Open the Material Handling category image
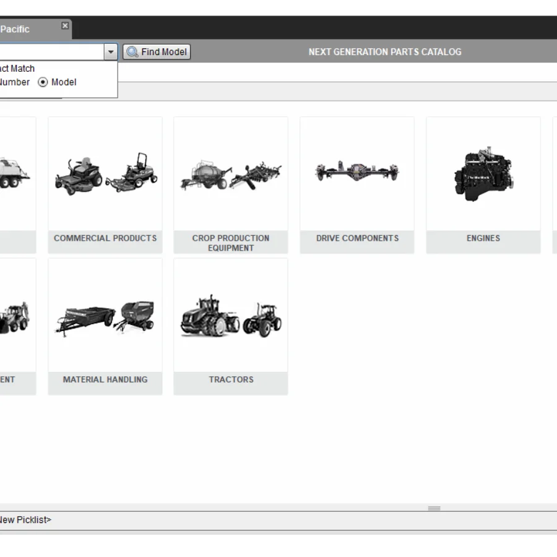The width and height of the screenshot is (557, 557). click(105, 316)
